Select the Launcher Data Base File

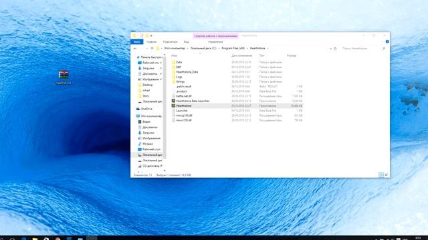(182, 111)
